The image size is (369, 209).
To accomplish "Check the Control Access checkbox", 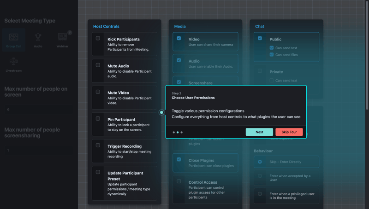I will click(x=179, y=181).
